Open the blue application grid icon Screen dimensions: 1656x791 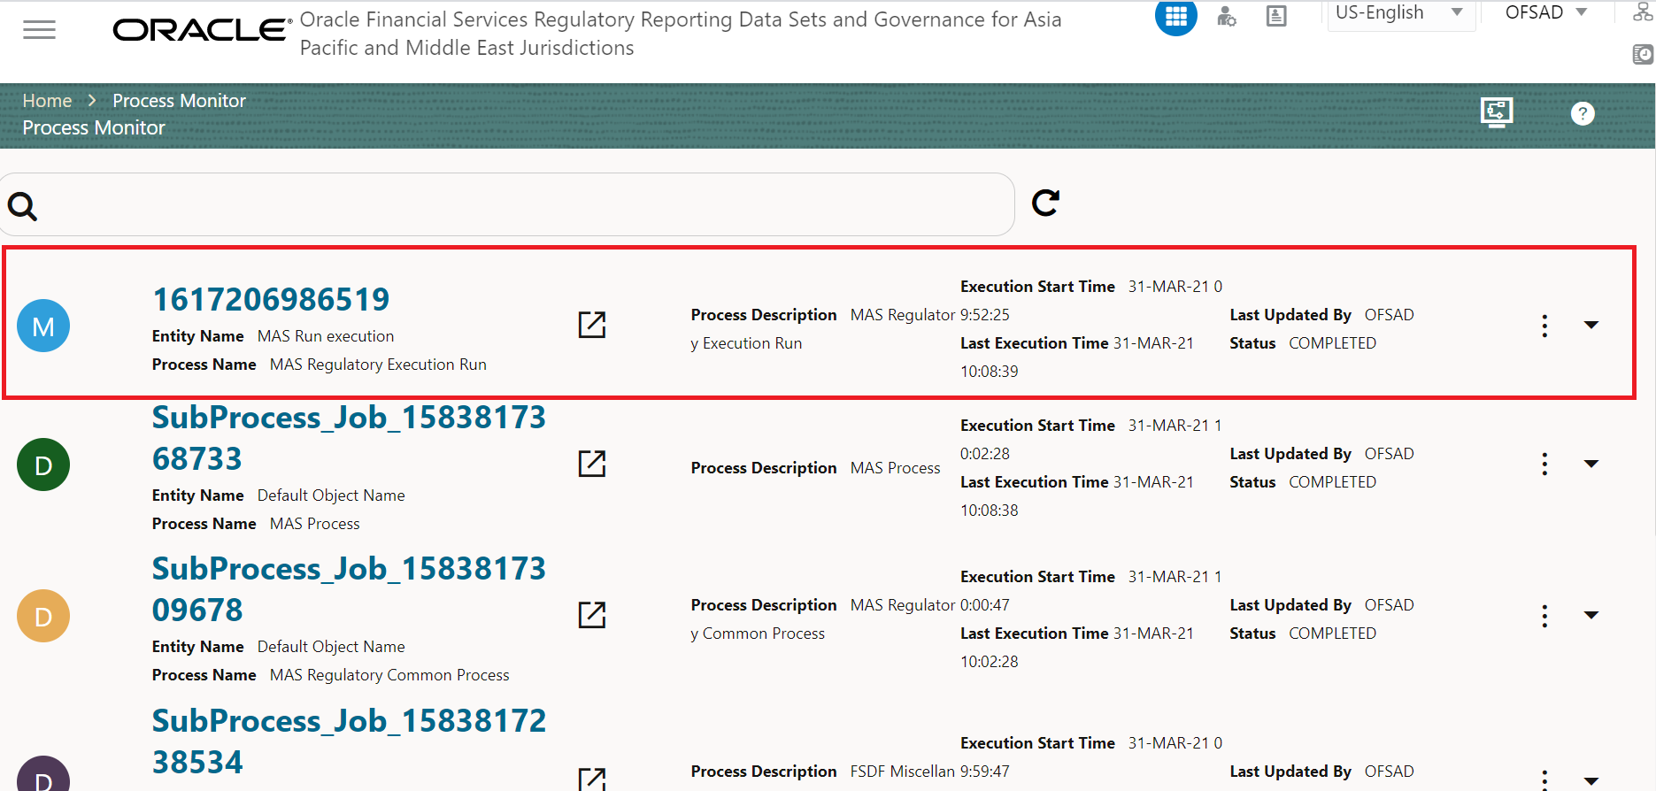pyautogui.click(x=1176, y=16)
